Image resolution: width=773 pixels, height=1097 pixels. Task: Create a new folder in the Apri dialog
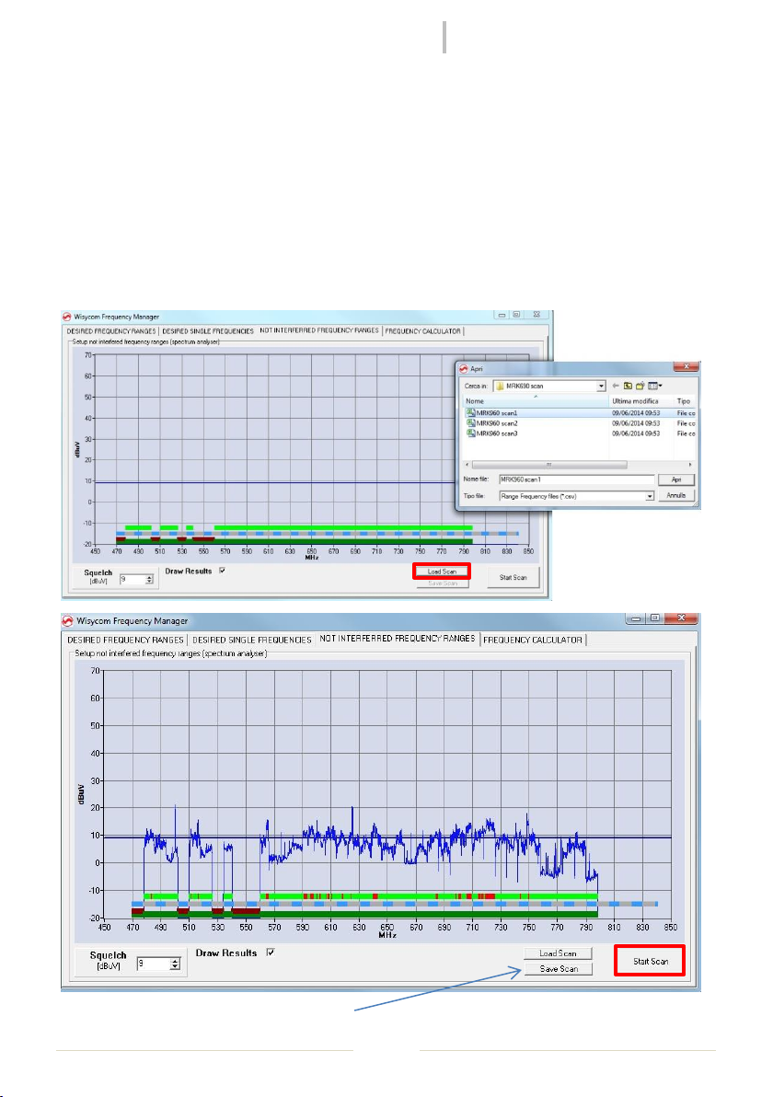[x=640, y=386]
